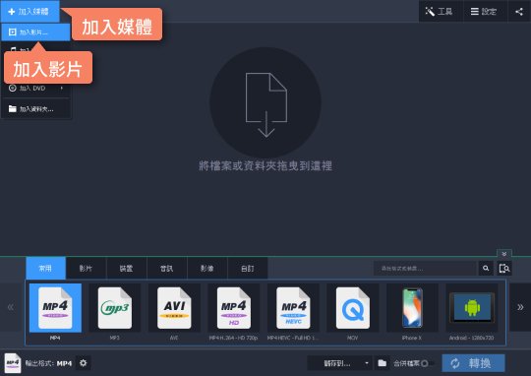Click the magnifier search button

pyautogui.click(x=486, y=269)
